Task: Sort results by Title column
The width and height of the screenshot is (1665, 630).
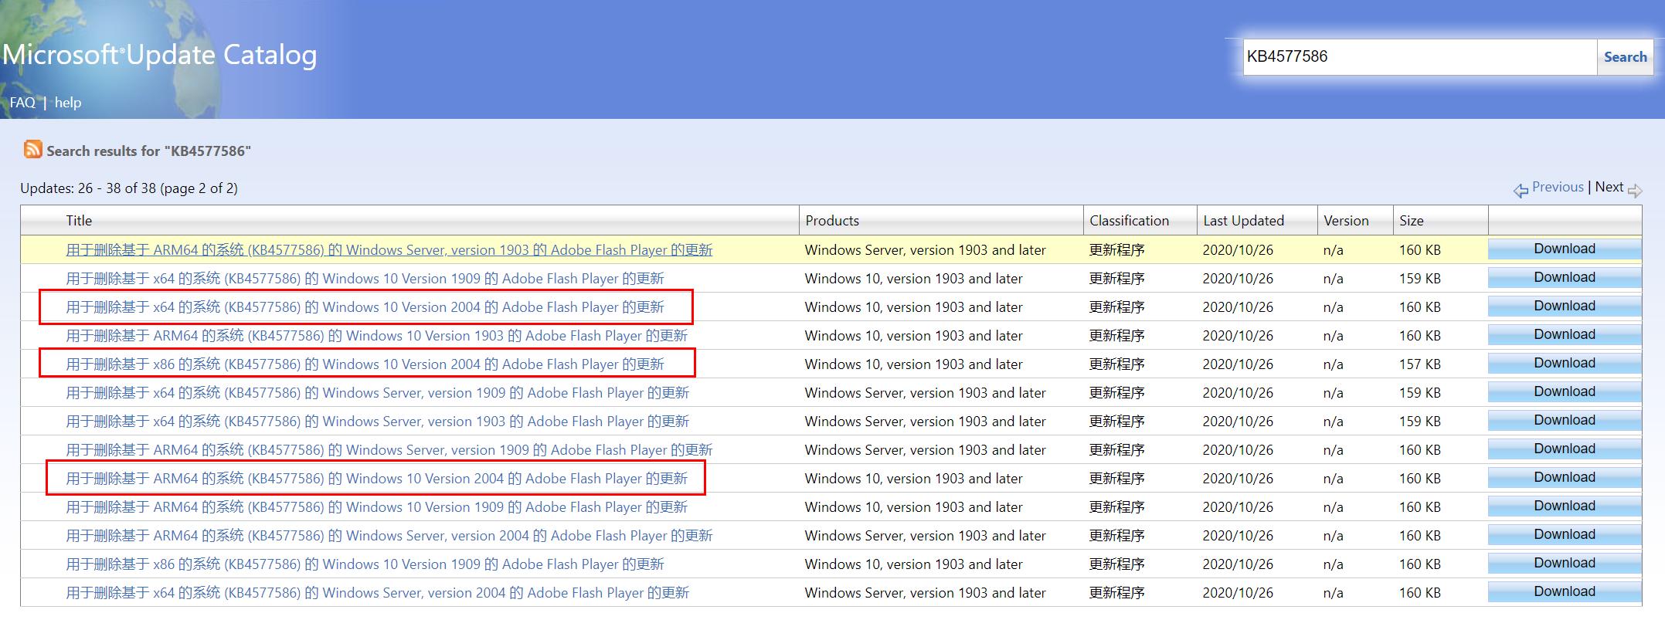Action: pos(79,221)
